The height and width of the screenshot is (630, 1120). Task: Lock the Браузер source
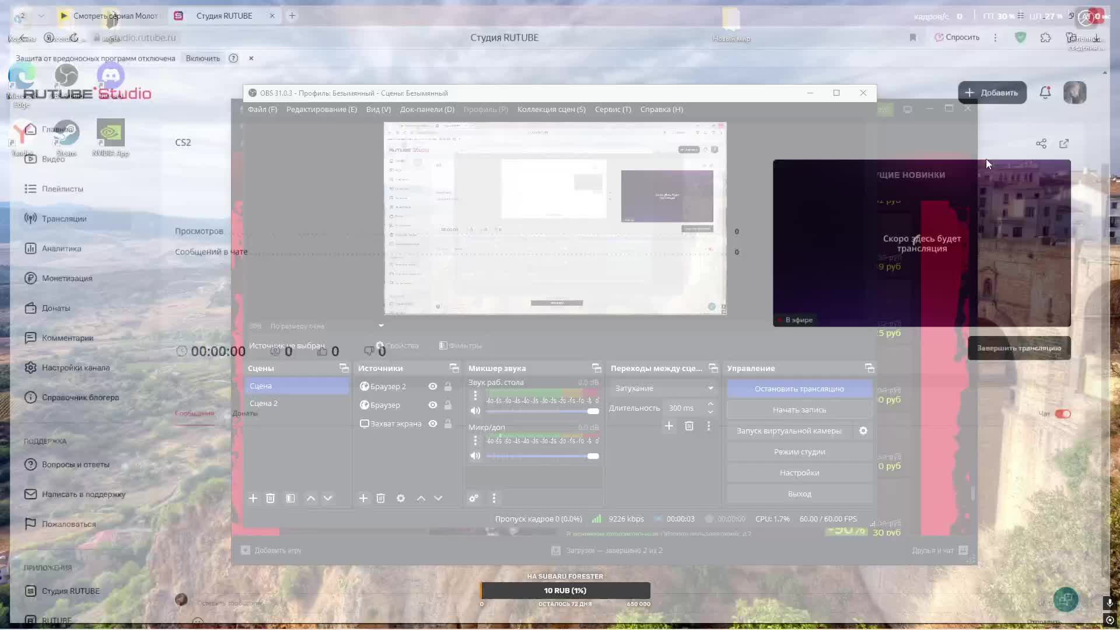[x=448, y=405]
